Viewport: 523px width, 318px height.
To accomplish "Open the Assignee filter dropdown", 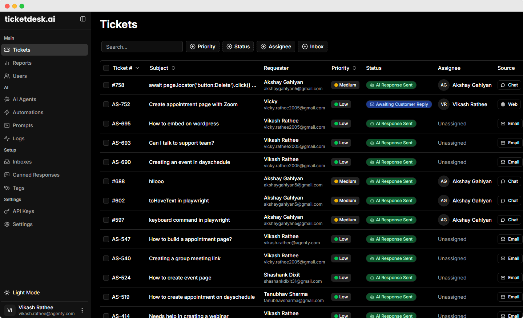I will (x=276, y=47).
